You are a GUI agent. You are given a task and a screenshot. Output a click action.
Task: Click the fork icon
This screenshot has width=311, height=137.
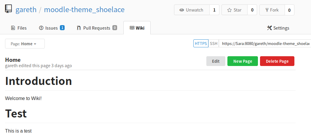(x=267, y=10)
